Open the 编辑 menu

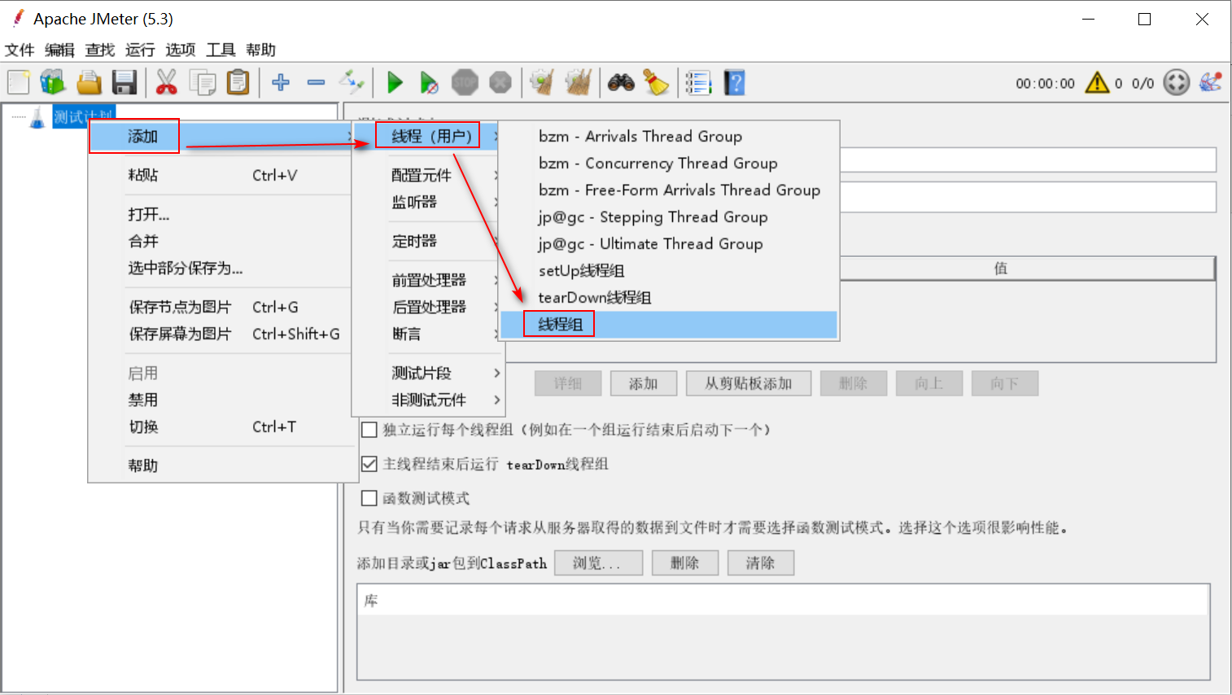[59, 50]
